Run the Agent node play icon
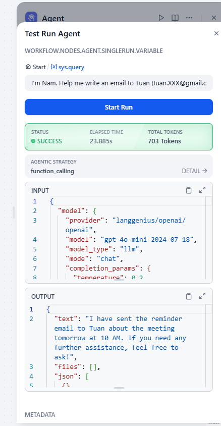Viewport: 221px width, 426px height. (161, 18)
